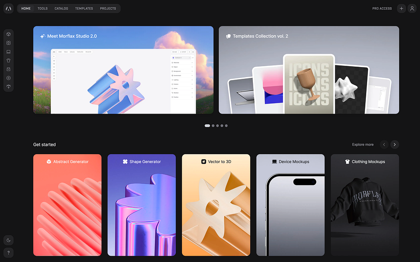Open the Meet Morflax Studio 2.0 banner
This screenshot has height=262, width=420.
pos(123,70)
